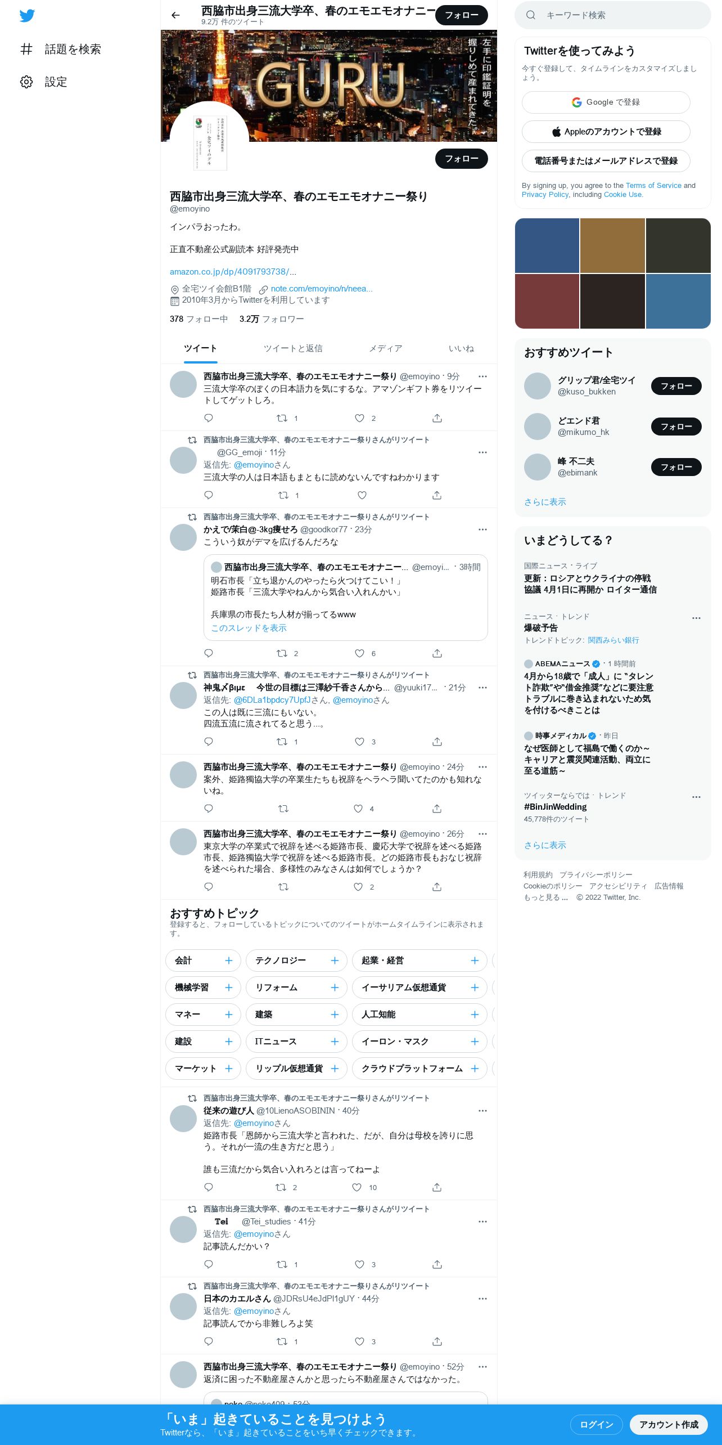The height and width of the screenshot is (1445, 722).
Task: Add the クラウドプラットフォーム topic
Action: pyautogui.click(x=475, y=1069)
